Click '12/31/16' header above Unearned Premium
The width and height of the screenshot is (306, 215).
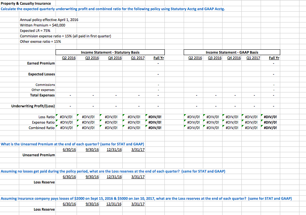pyautogui.click(x=114, y=150)
